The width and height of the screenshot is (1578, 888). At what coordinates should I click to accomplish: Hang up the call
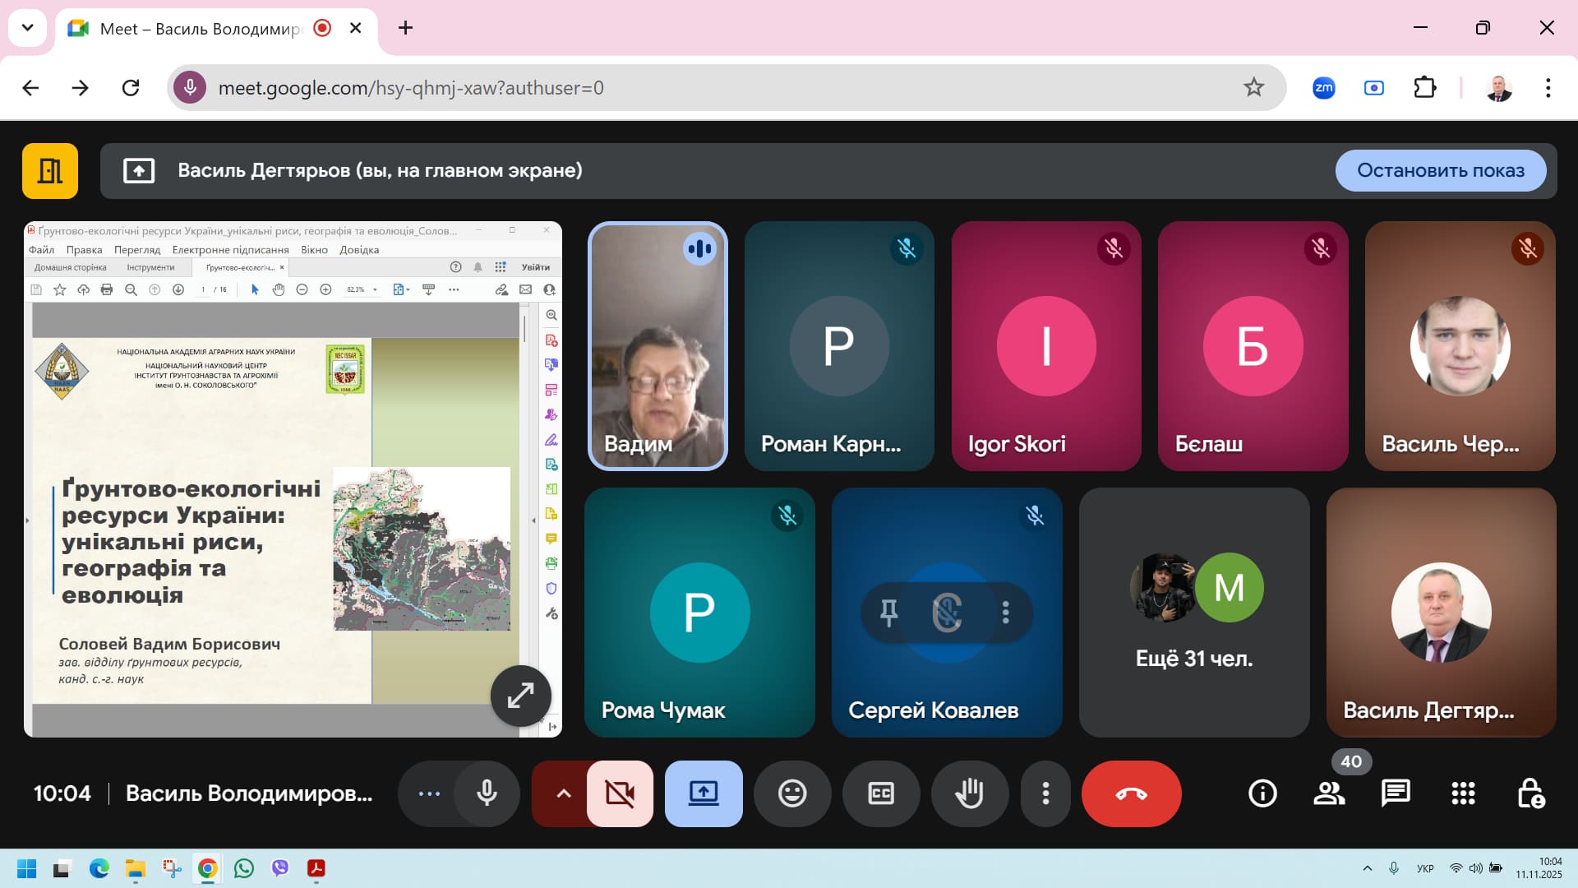pos(1131,793)
